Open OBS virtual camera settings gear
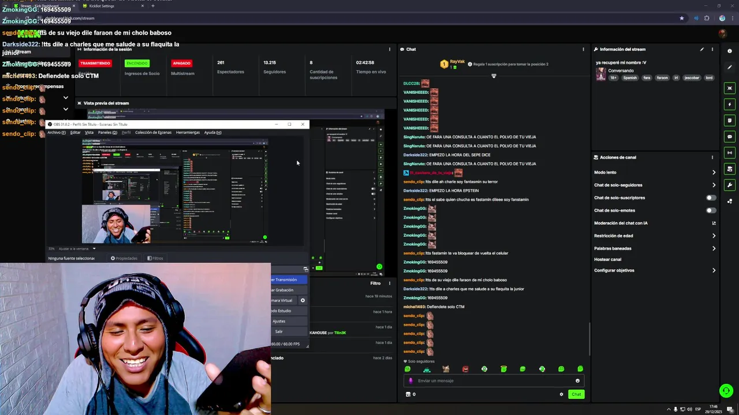 (x=303, y=300)
